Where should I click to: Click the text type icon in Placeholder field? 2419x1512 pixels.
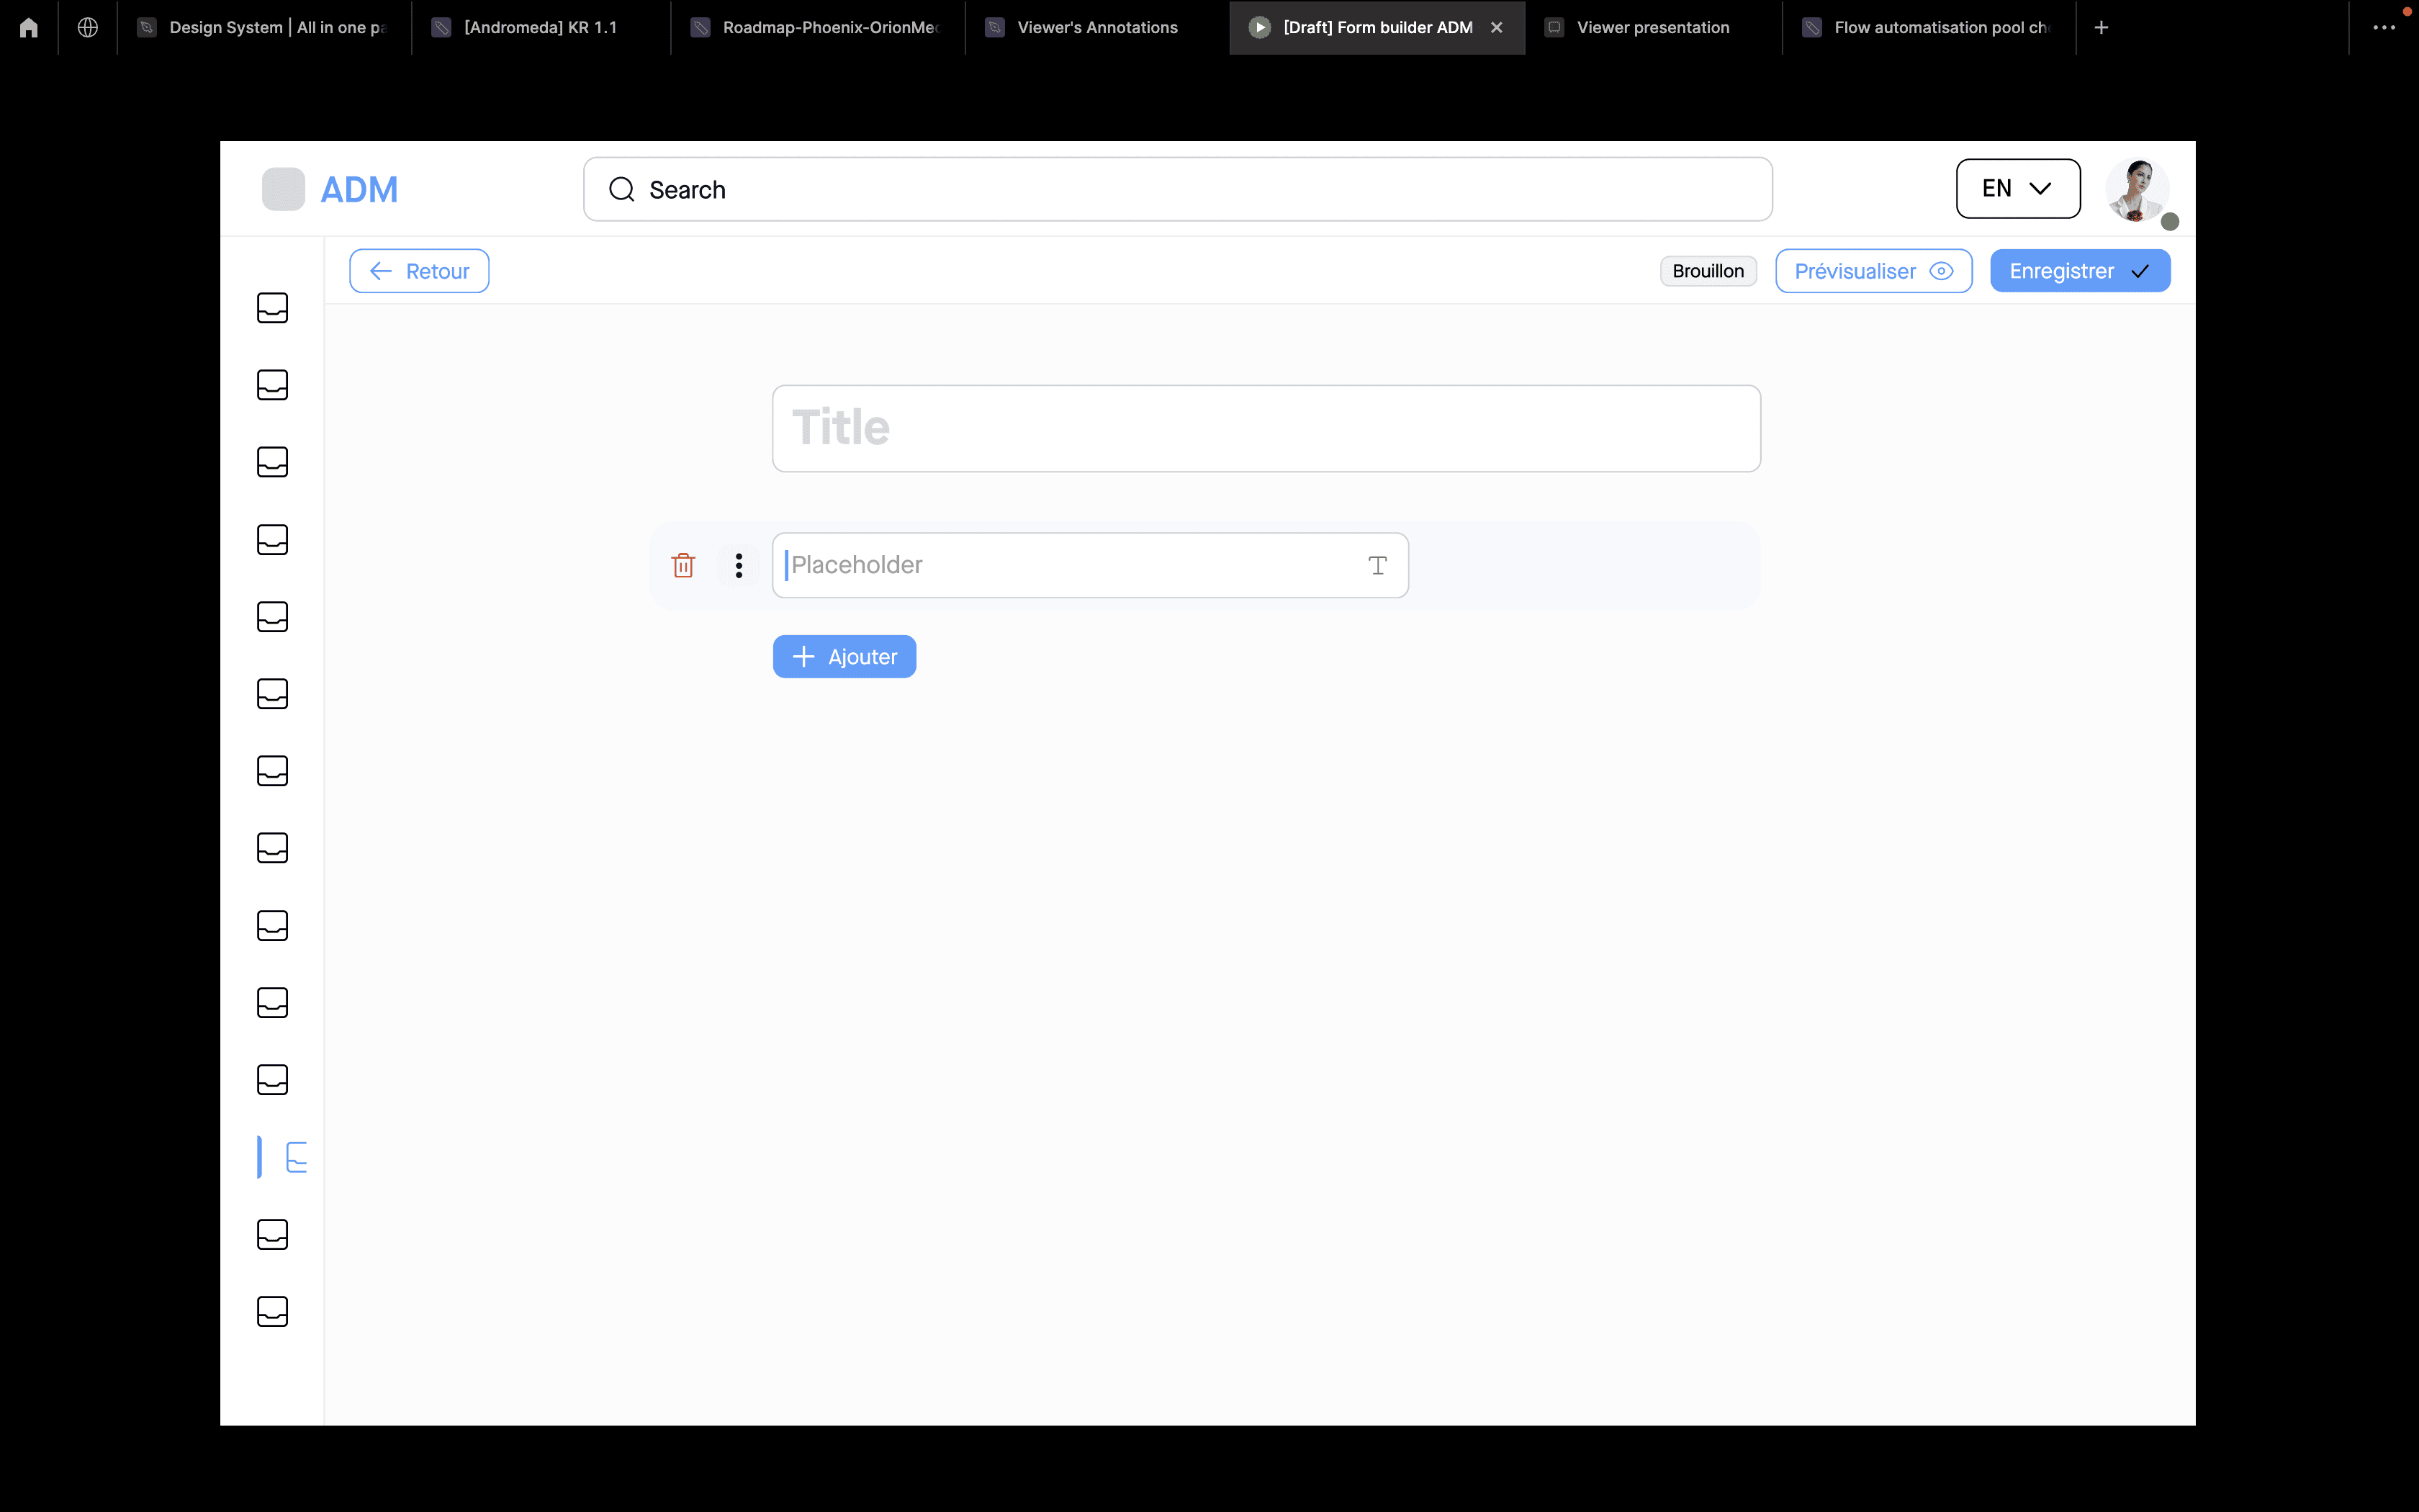point(1377,565)
